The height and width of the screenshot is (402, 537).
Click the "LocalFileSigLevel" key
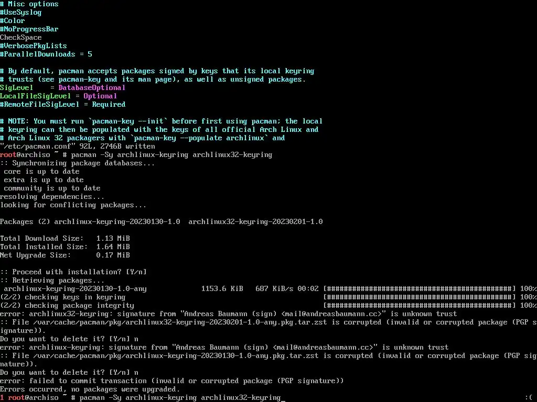(35, 96)
